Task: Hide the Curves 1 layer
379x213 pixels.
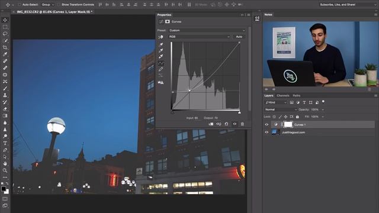Action: pos(267,125)
